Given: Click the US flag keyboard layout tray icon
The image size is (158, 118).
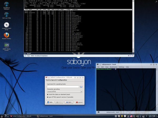Looking at the screenshot, I should point(131,116).
